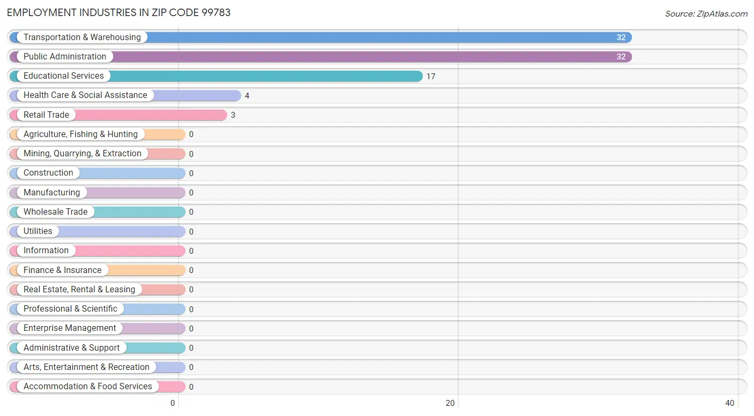
Task: Click the Wholesale Trade label
Action: coord(55,212)
